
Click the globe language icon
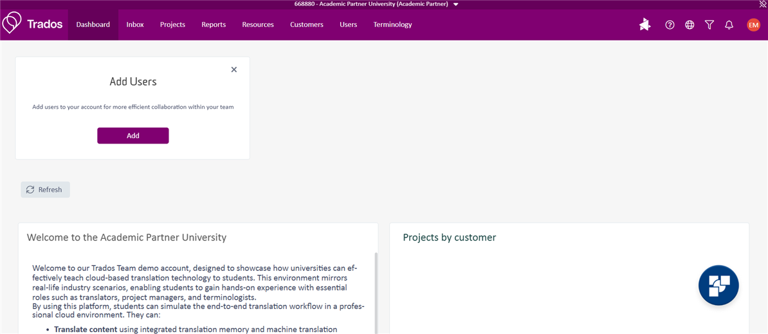pyautogui.click(x=690, y=25)
